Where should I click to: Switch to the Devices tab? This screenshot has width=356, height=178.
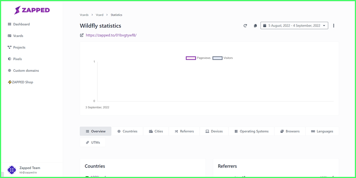coord(214,131)
